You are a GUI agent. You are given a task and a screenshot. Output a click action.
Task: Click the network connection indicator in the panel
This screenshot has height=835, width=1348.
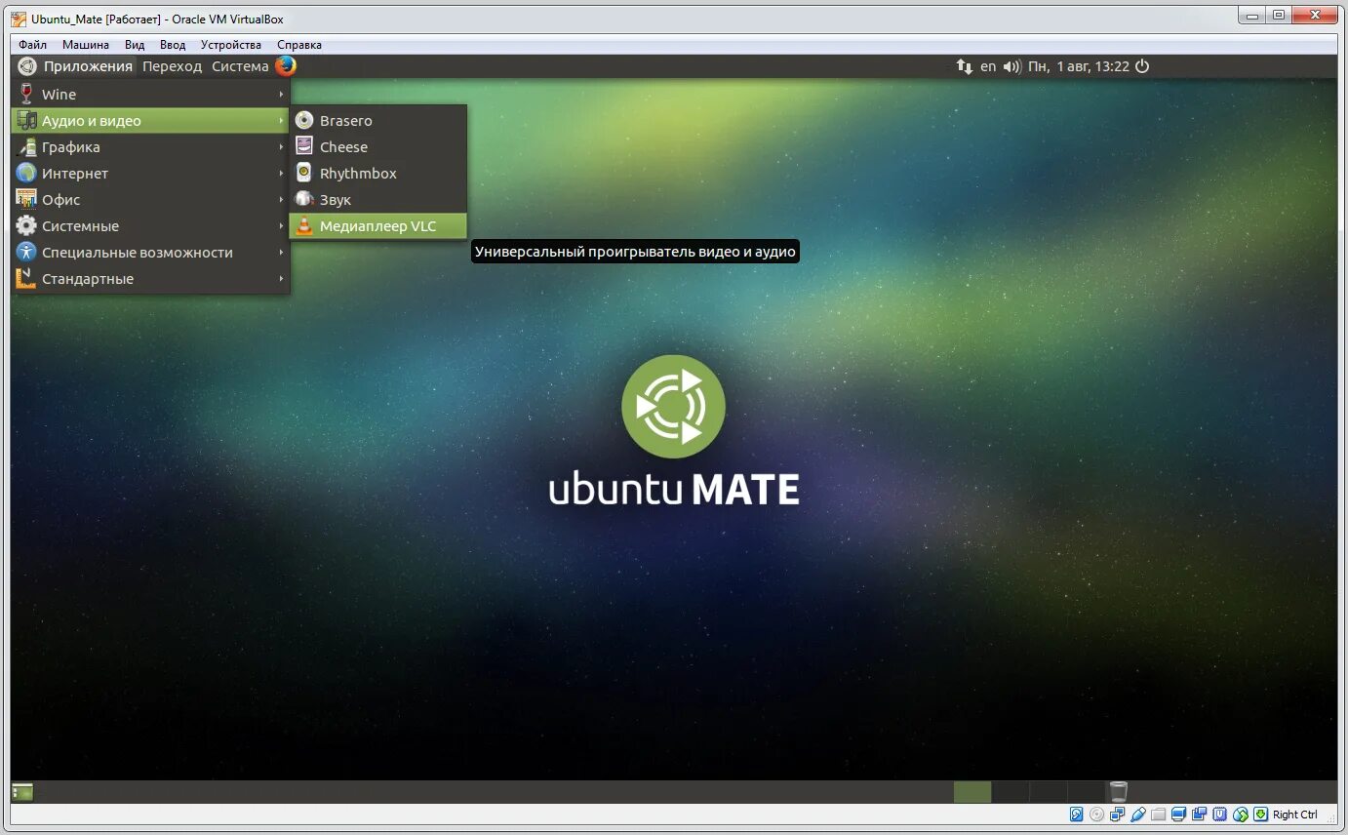pyautogui.click(x=964, y=66)
